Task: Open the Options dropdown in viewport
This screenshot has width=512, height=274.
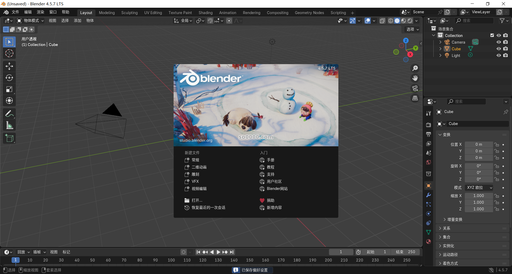Action: click(412, 29)
